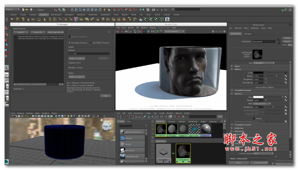Select the aiAreaLight node in create list

[132, 150]
